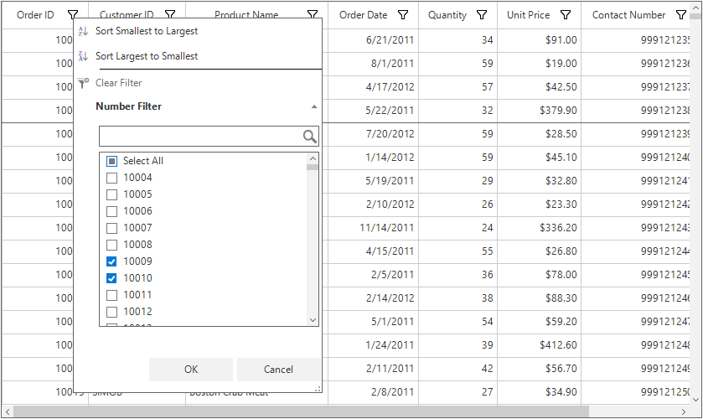
Task: Open the Unit Price column filter icon
Action: (x=566, y=15)
